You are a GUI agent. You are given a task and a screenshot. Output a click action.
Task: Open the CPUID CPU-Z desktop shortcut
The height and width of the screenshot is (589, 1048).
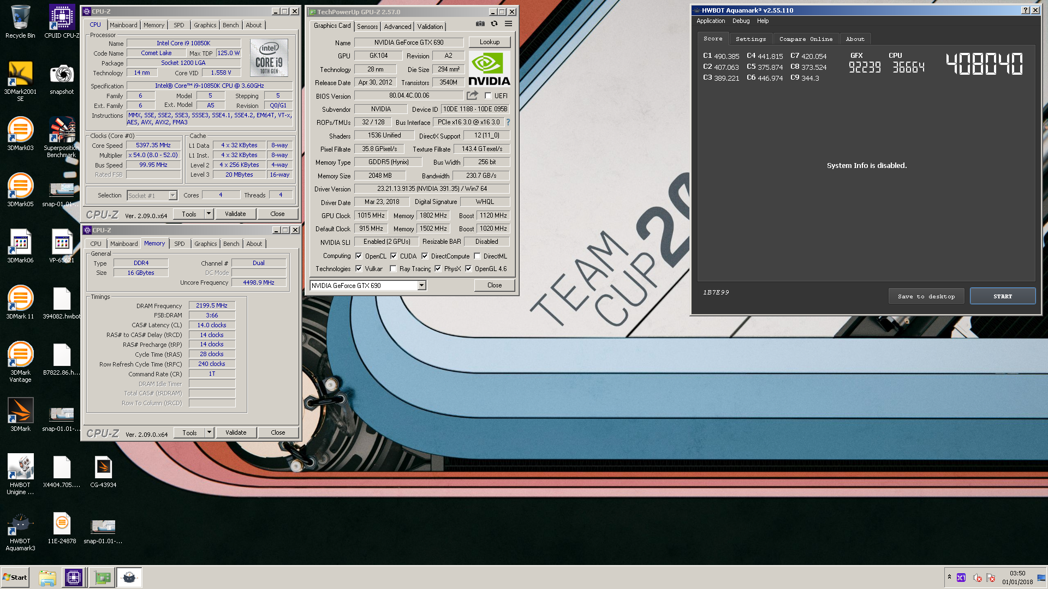coord(62,22)
